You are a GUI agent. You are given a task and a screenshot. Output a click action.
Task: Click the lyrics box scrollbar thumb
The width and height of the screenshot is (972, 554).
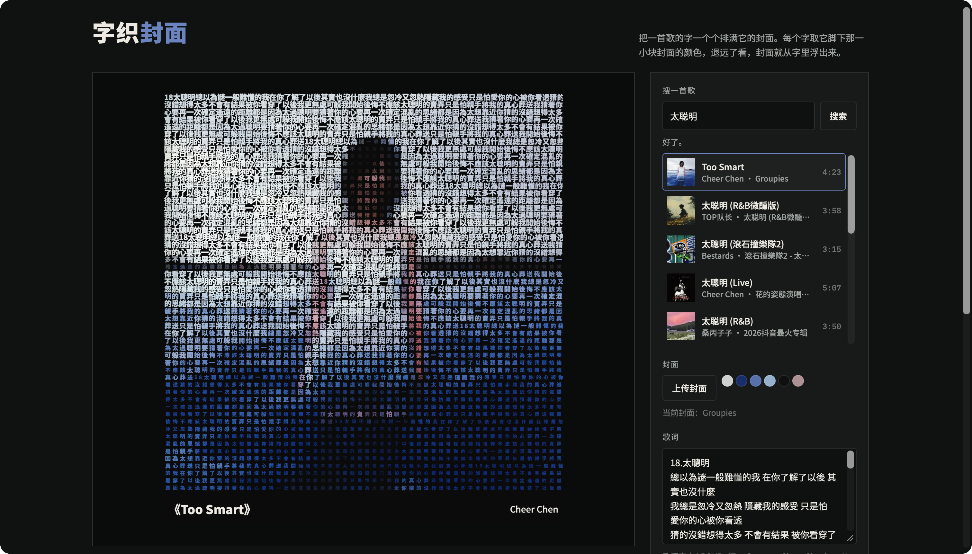tap(850, 460)
